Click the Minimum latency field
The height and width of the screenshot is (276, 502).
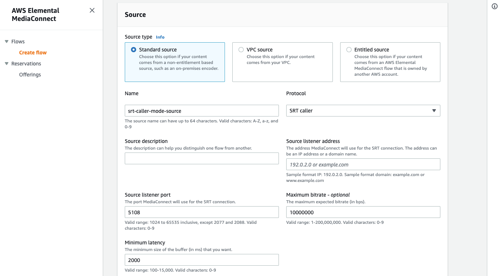202,260
